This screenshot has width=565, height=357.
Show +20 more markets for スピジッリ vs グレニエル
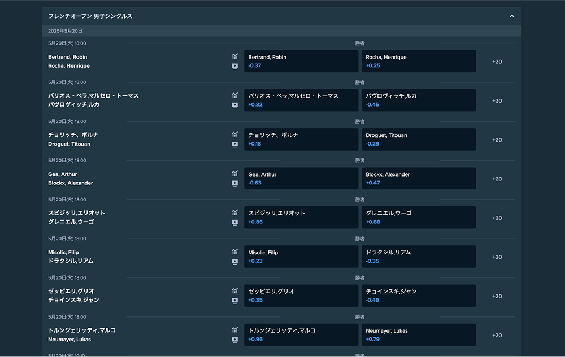497,218
